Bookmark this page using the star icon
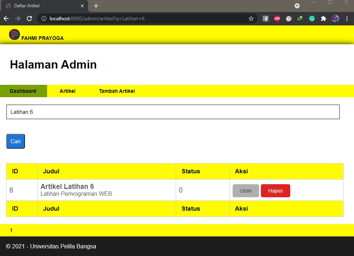The image size is (354, 256). pyautogui.click(x=251, y=18)
